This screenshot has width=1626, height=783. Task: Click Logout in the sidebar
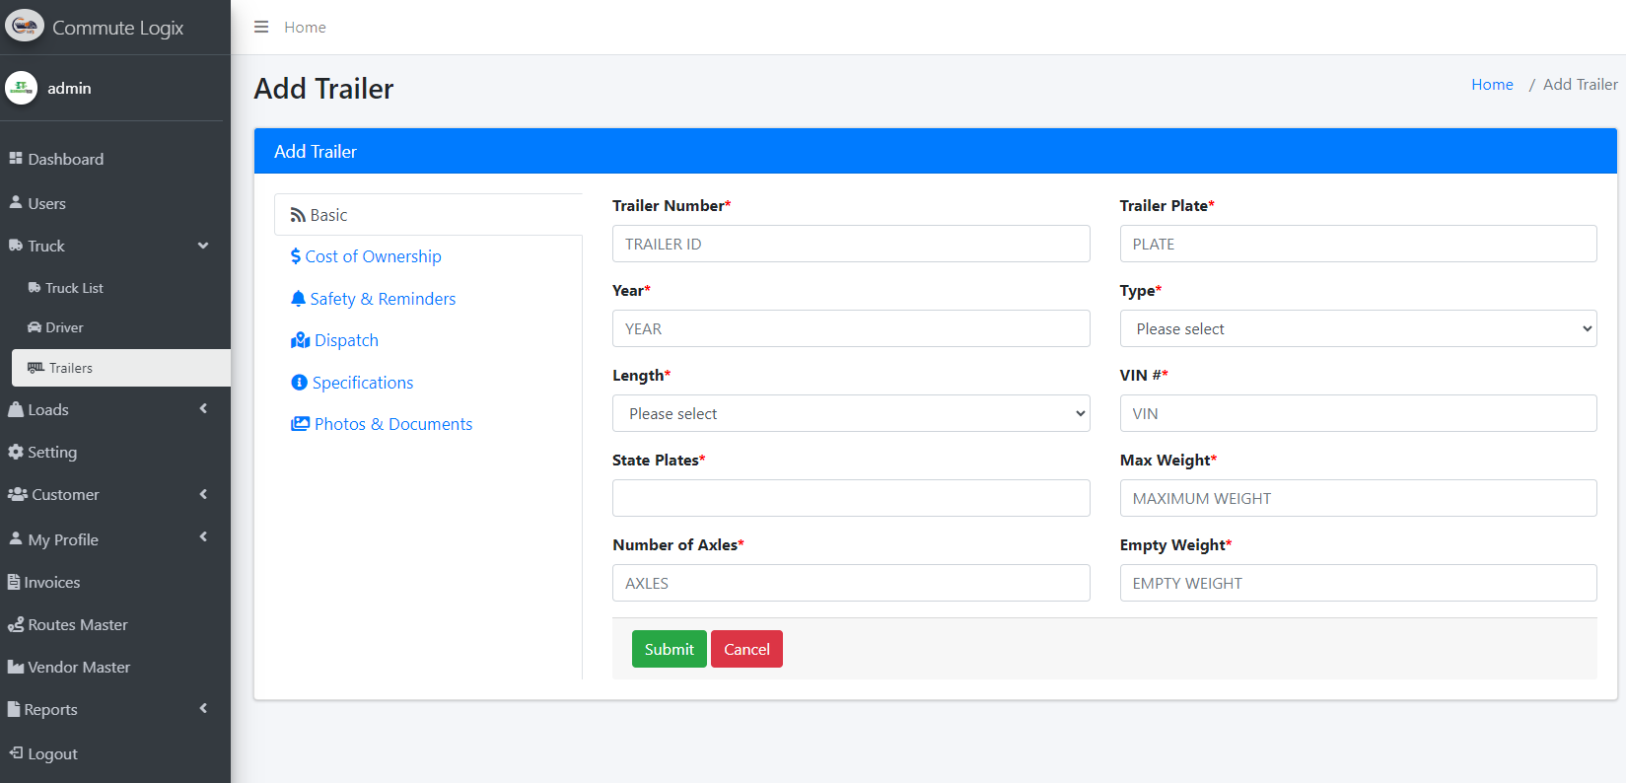52,754
